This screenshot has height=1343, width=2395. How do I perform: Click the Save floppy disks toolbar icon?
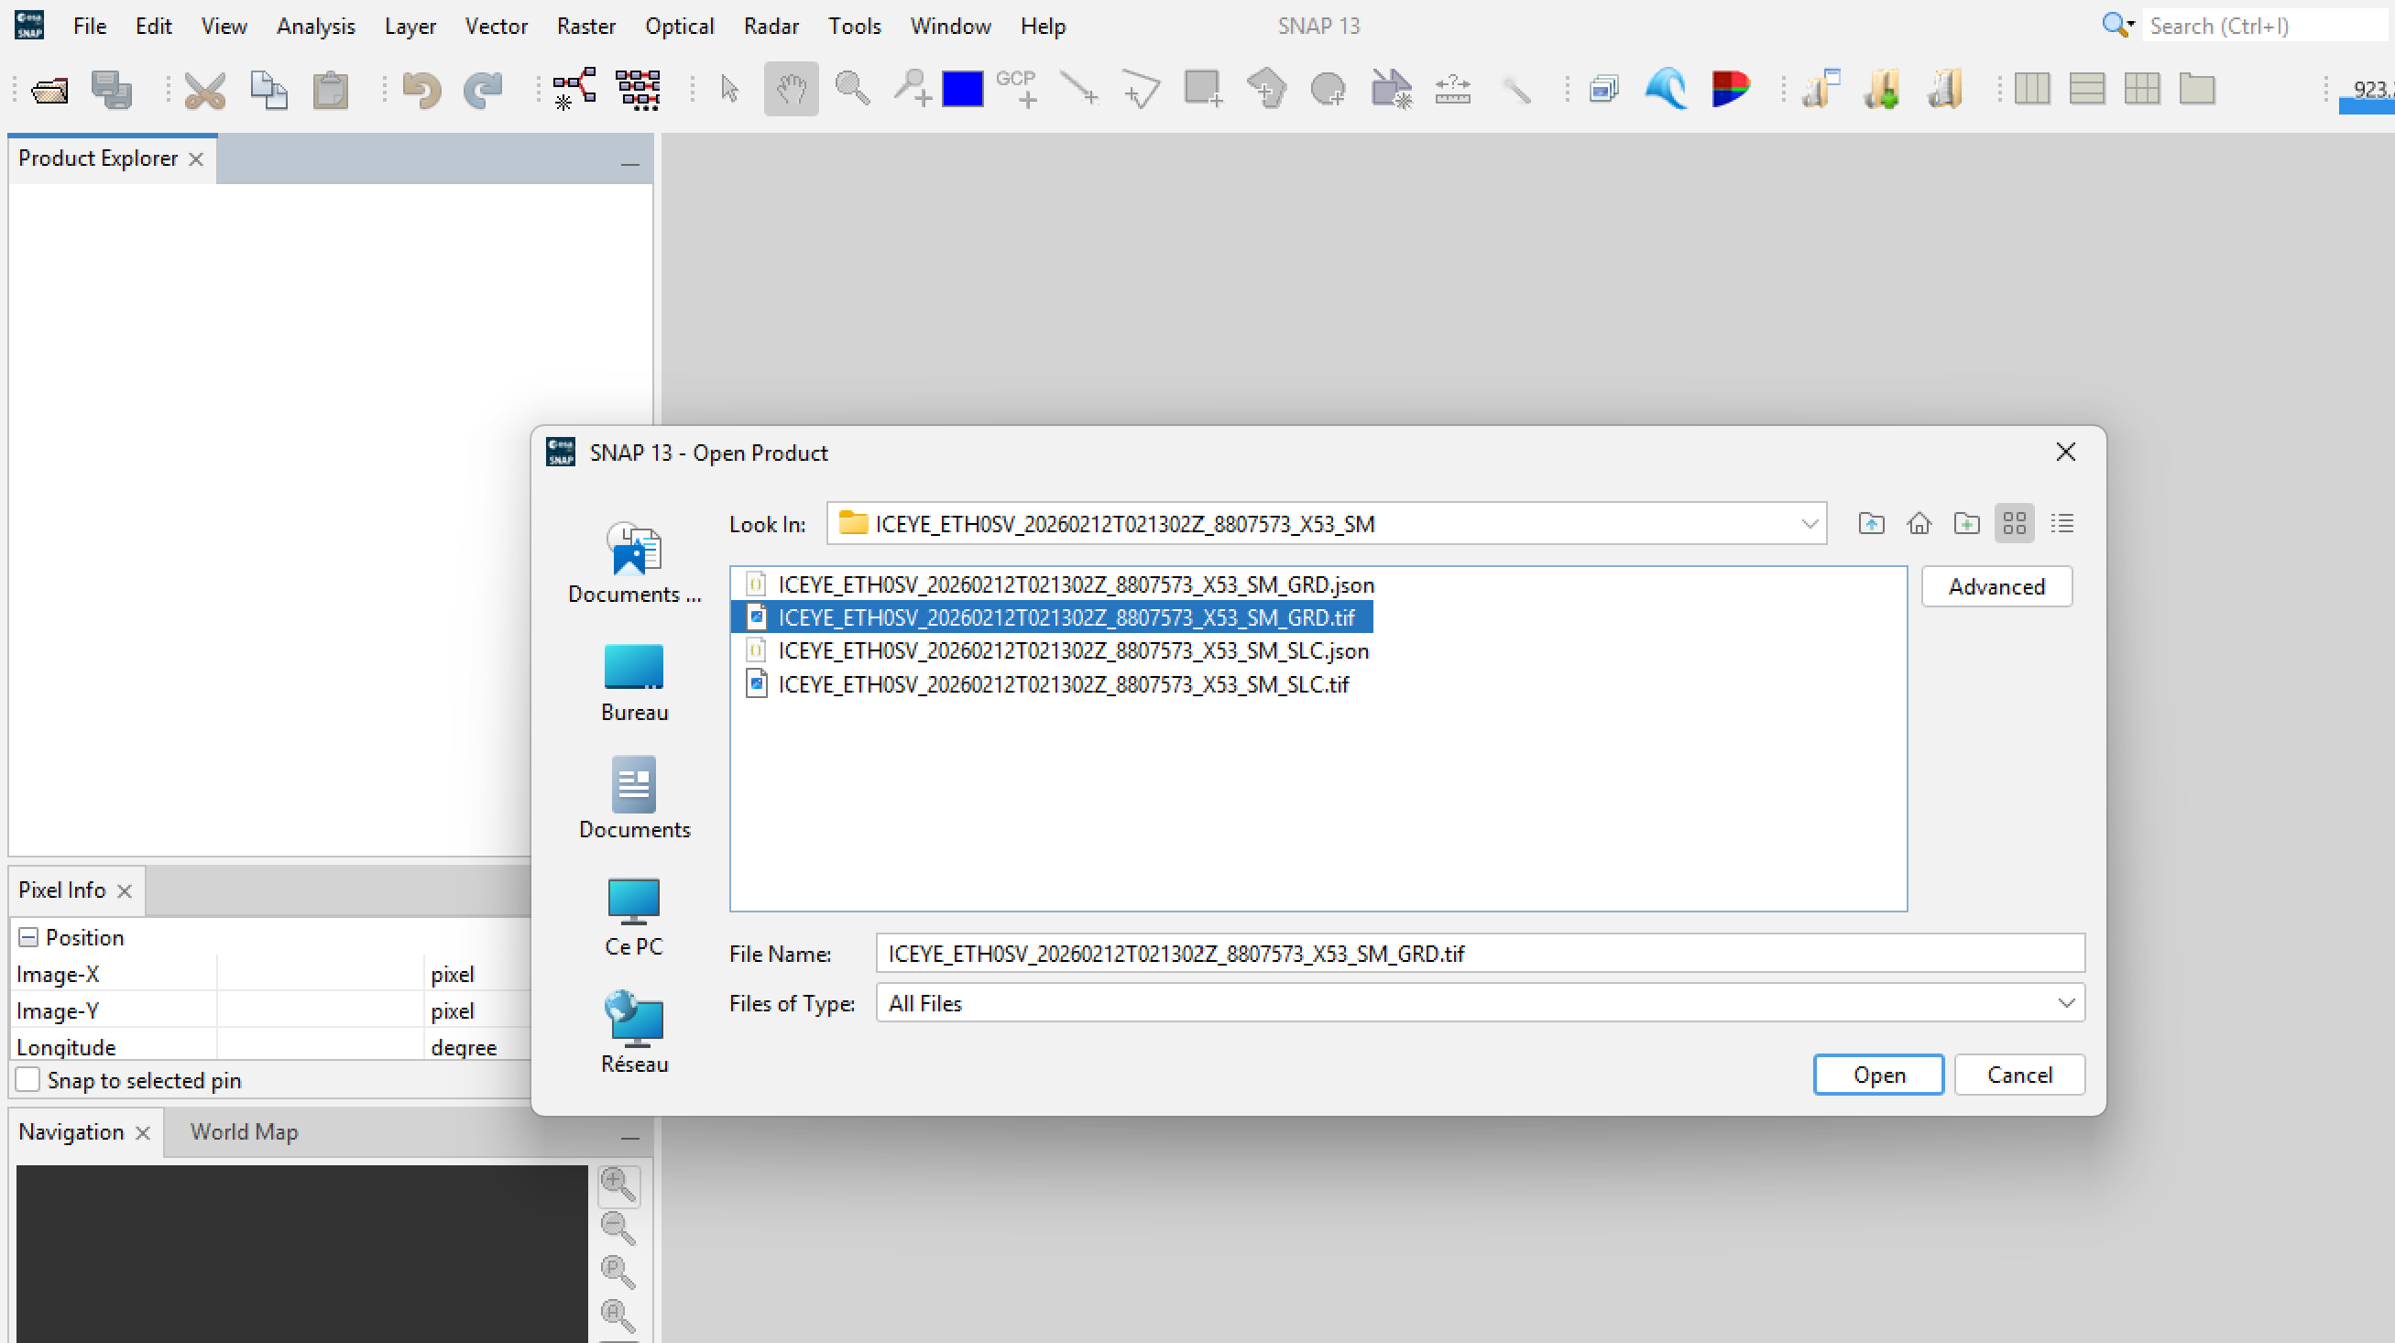[112, 90]
